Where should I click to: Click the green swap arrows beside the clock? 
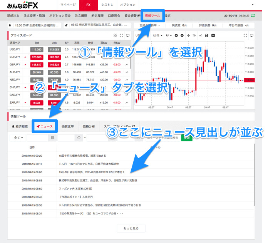253,15
